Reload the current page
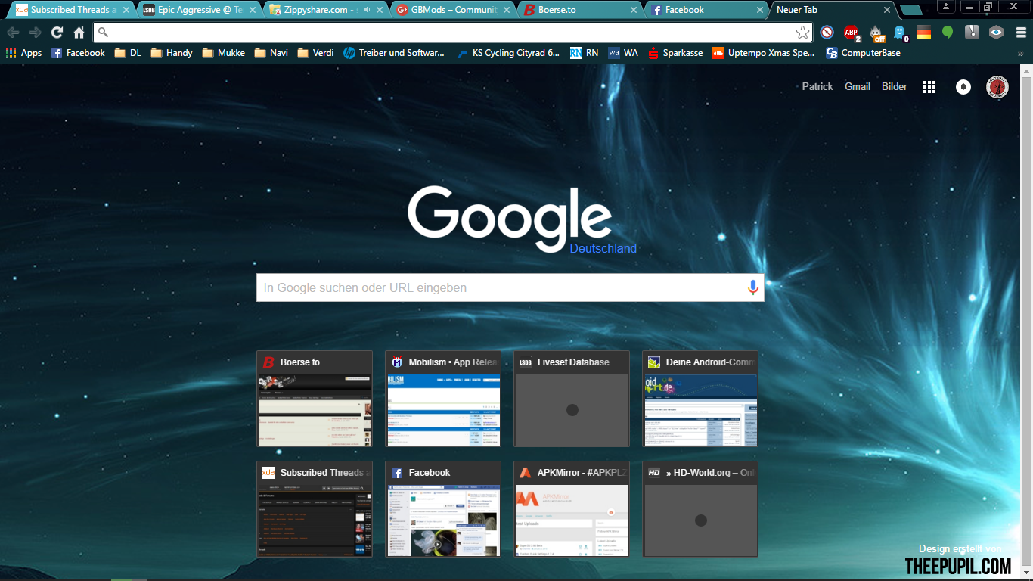The height and width of the screenshot is (581, 1033). point(57,33)
